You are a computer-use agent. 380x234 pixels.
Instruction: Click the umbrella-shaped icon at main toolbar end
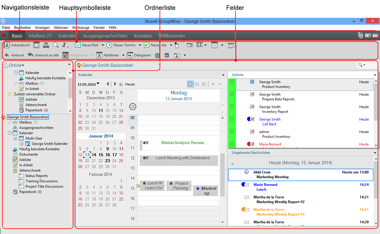[x=231, y=45]
